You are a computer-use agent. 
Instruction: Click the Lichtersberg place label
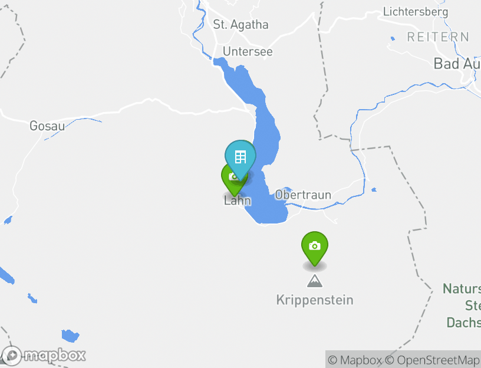coord(415,12)
